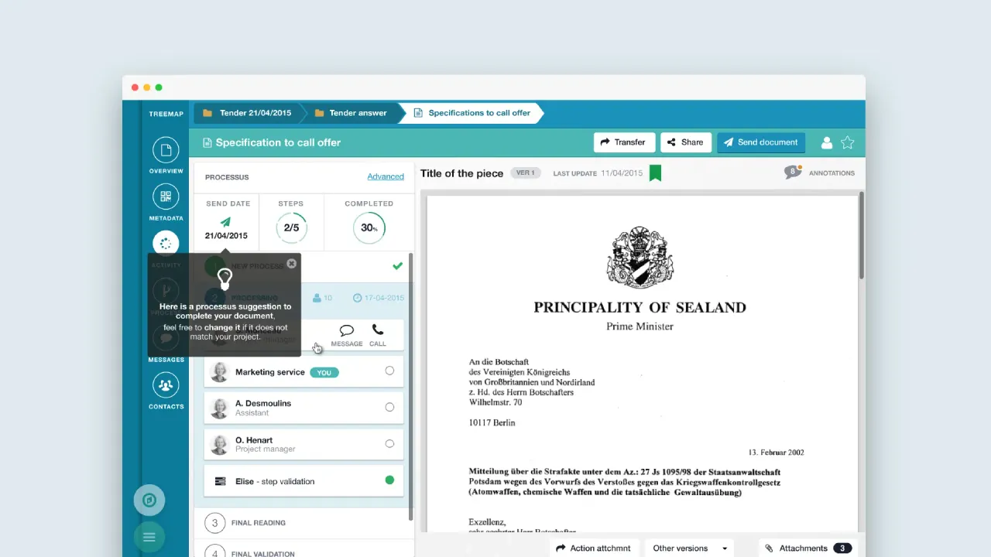Image resolution: width=991 pixels, height=557 pixels.
Task: Click the Message bubble icon
Action: tap(347, 330)
